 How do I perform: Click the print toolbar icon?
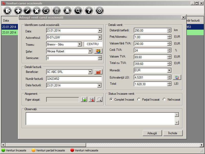pyautogui.click(x=67, y=11)
